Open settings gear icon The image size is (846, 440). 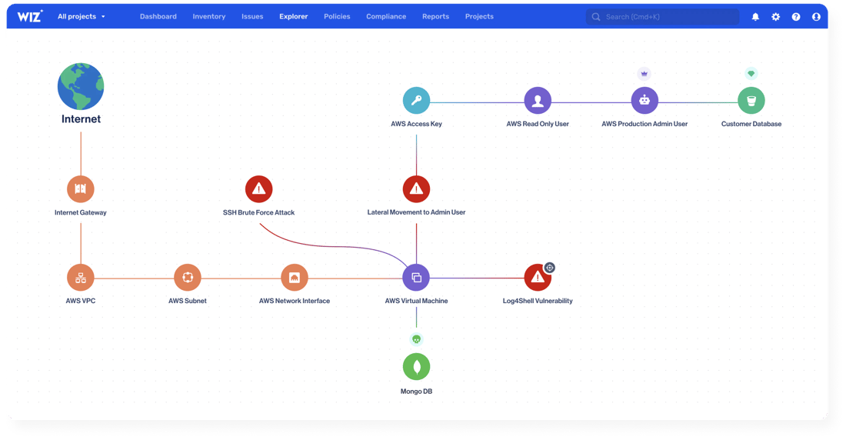click(775, 17)
